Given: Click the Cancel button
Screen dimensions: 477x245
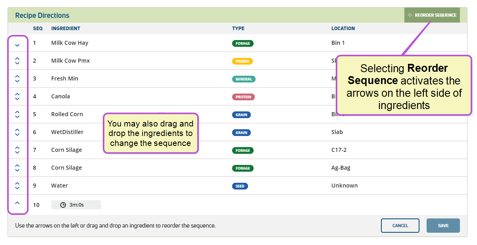Looking at the screenshot, I should [400, 226].
